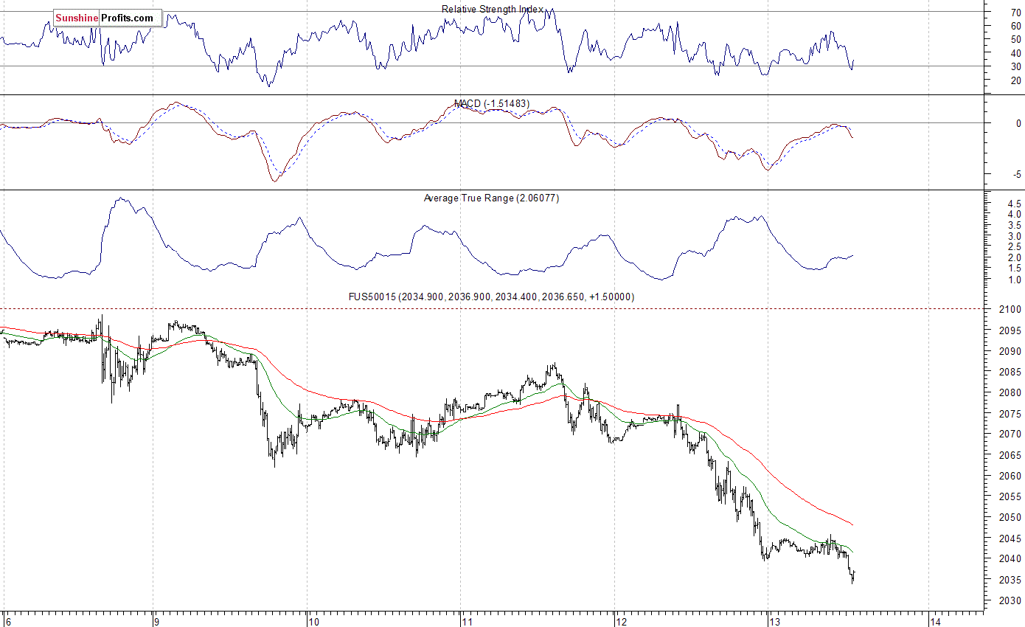
Task: Click date label 9 on time axis
Action: (x=157, y=621)
